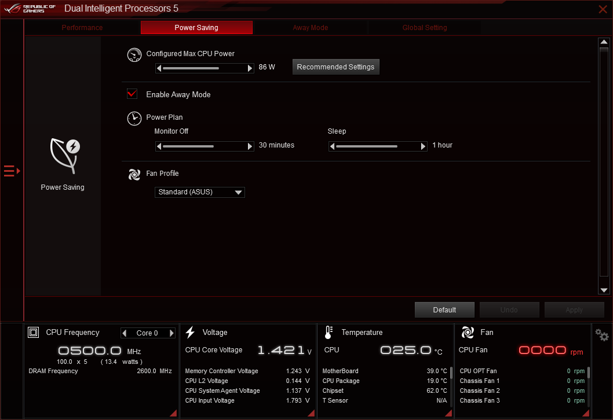Increase Monitor Off time with right arrow
The width and height of the screenshot is (613, 420).
[x=250, y=146]
